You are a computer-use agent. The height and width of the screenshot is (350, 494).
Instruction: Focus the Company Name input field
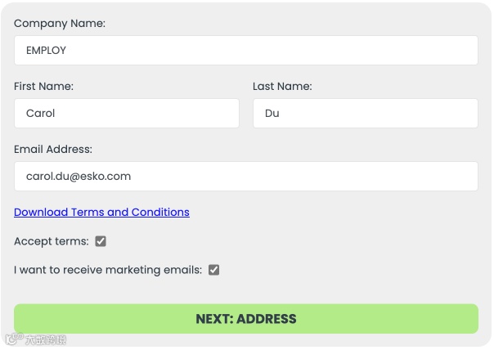pyautogui.click(x=245, y=50)
